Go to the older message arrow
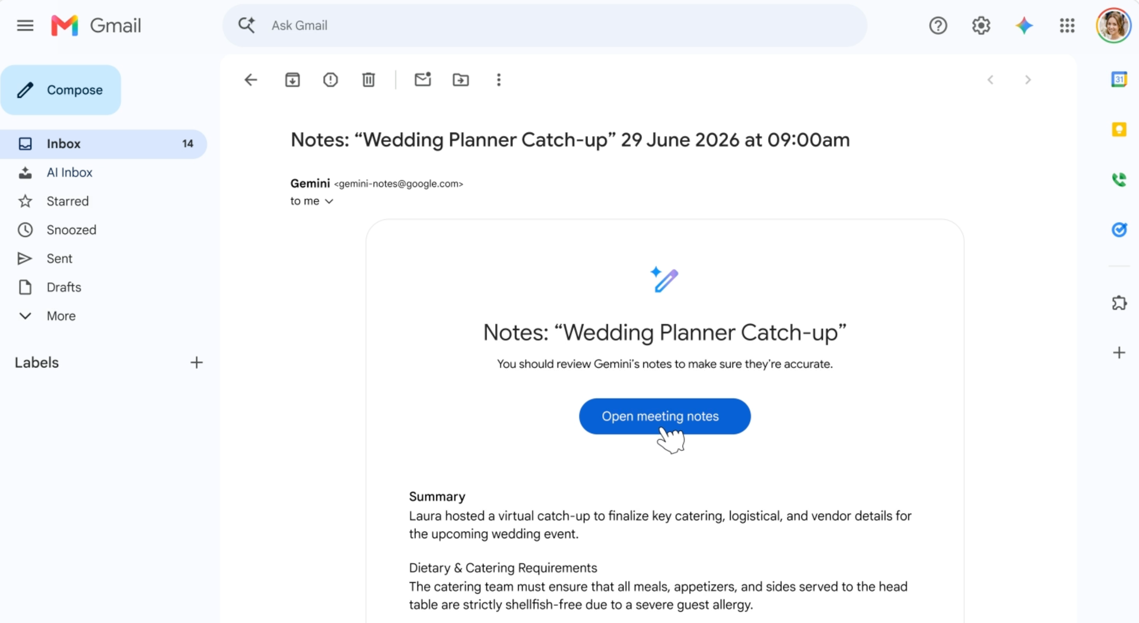 pos(1028,80)
